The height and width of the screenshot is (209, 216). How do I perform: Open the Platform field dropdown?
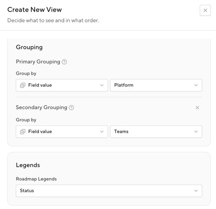pos(156,85)
